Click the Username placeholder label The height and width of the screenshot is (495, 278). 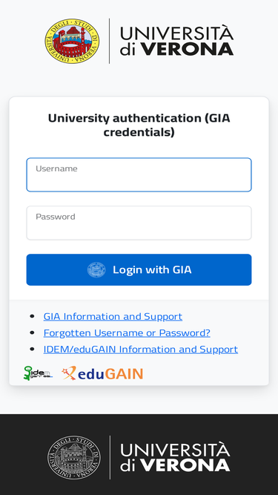(x=56, y=168)
